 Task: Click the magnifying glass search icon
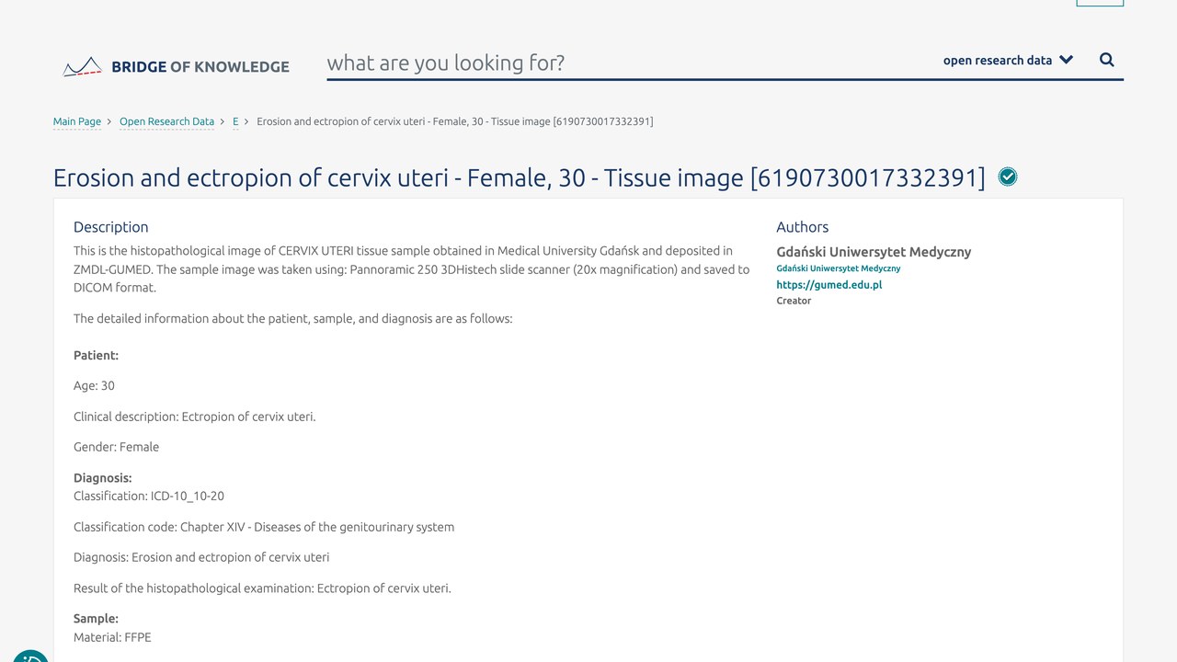point(1107,60)
